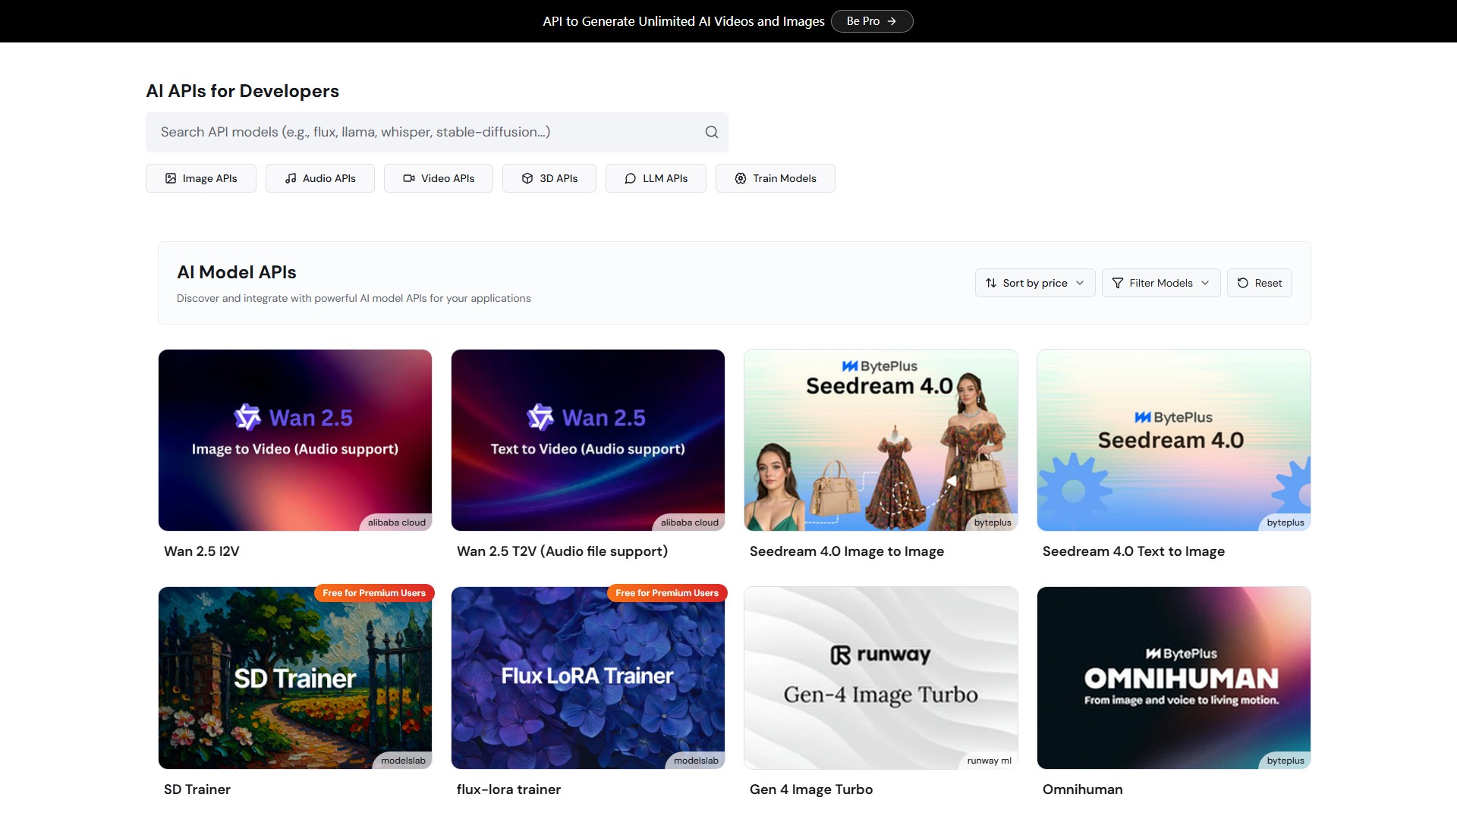Open the SD Trainer card image
The height and width of the screenshot is (819, 1457).
coord(294,677)
